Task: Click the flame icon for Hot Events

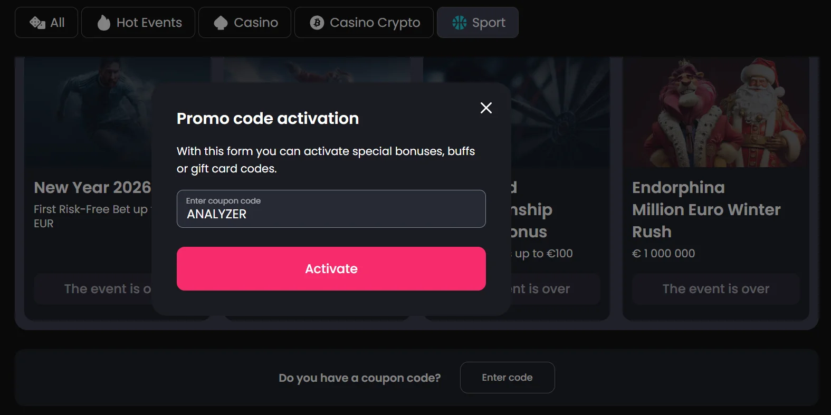Action: pos(104,23)
